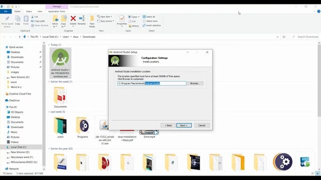Collapse the Earlier this week group
The width and height of the screenshot is (321, 180).
pyautogui.click(x=49, y=81)
